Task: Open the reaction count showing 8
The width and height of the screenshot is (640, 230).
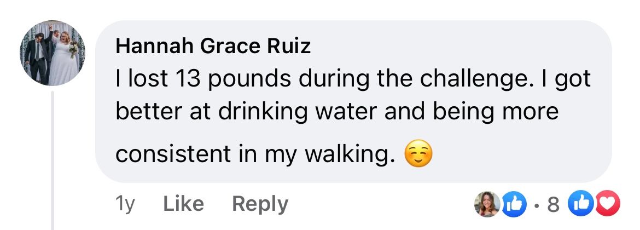Action: [552, 204]
